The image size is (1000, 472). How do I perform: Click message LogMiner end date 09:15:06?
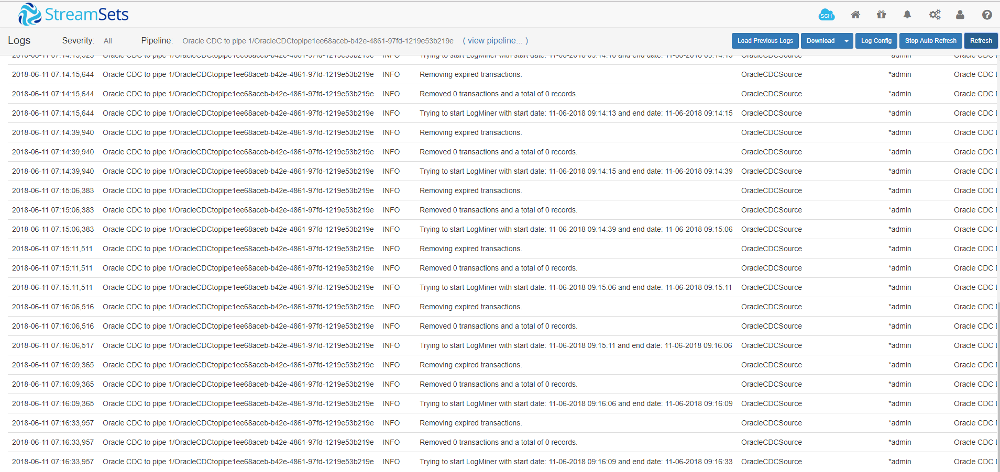click(576, 229)
